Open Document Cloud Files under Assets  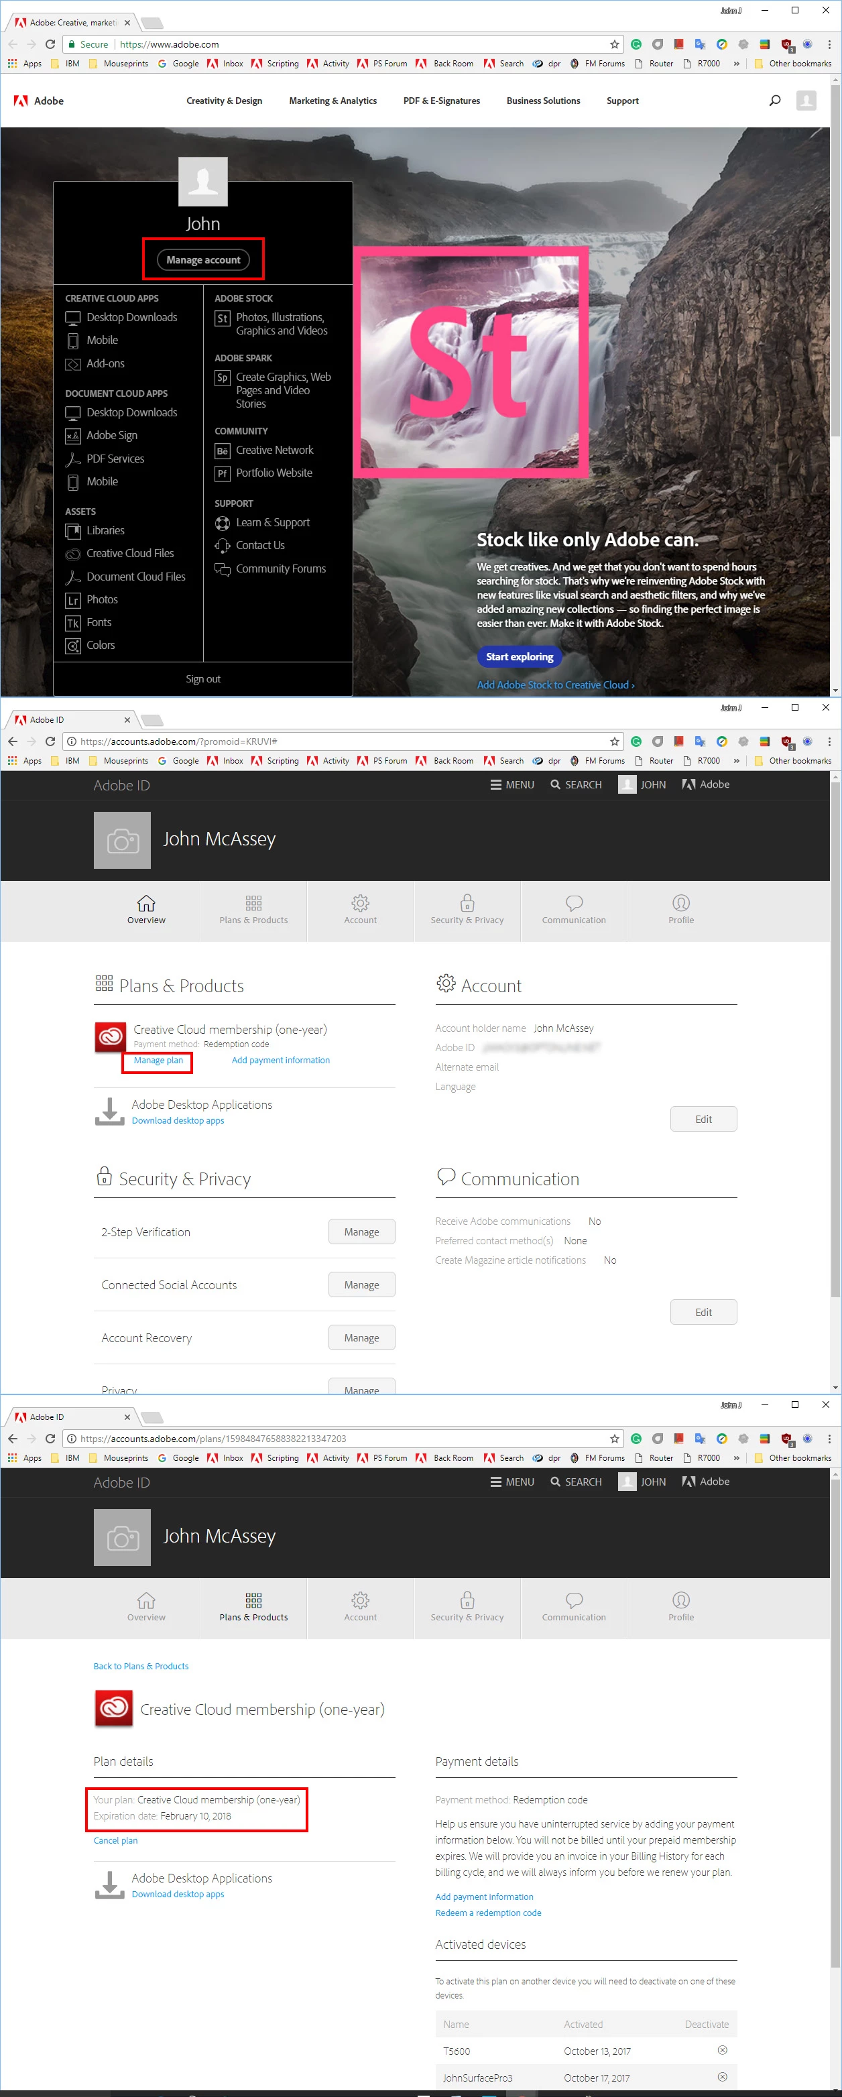tap(125, 577)
